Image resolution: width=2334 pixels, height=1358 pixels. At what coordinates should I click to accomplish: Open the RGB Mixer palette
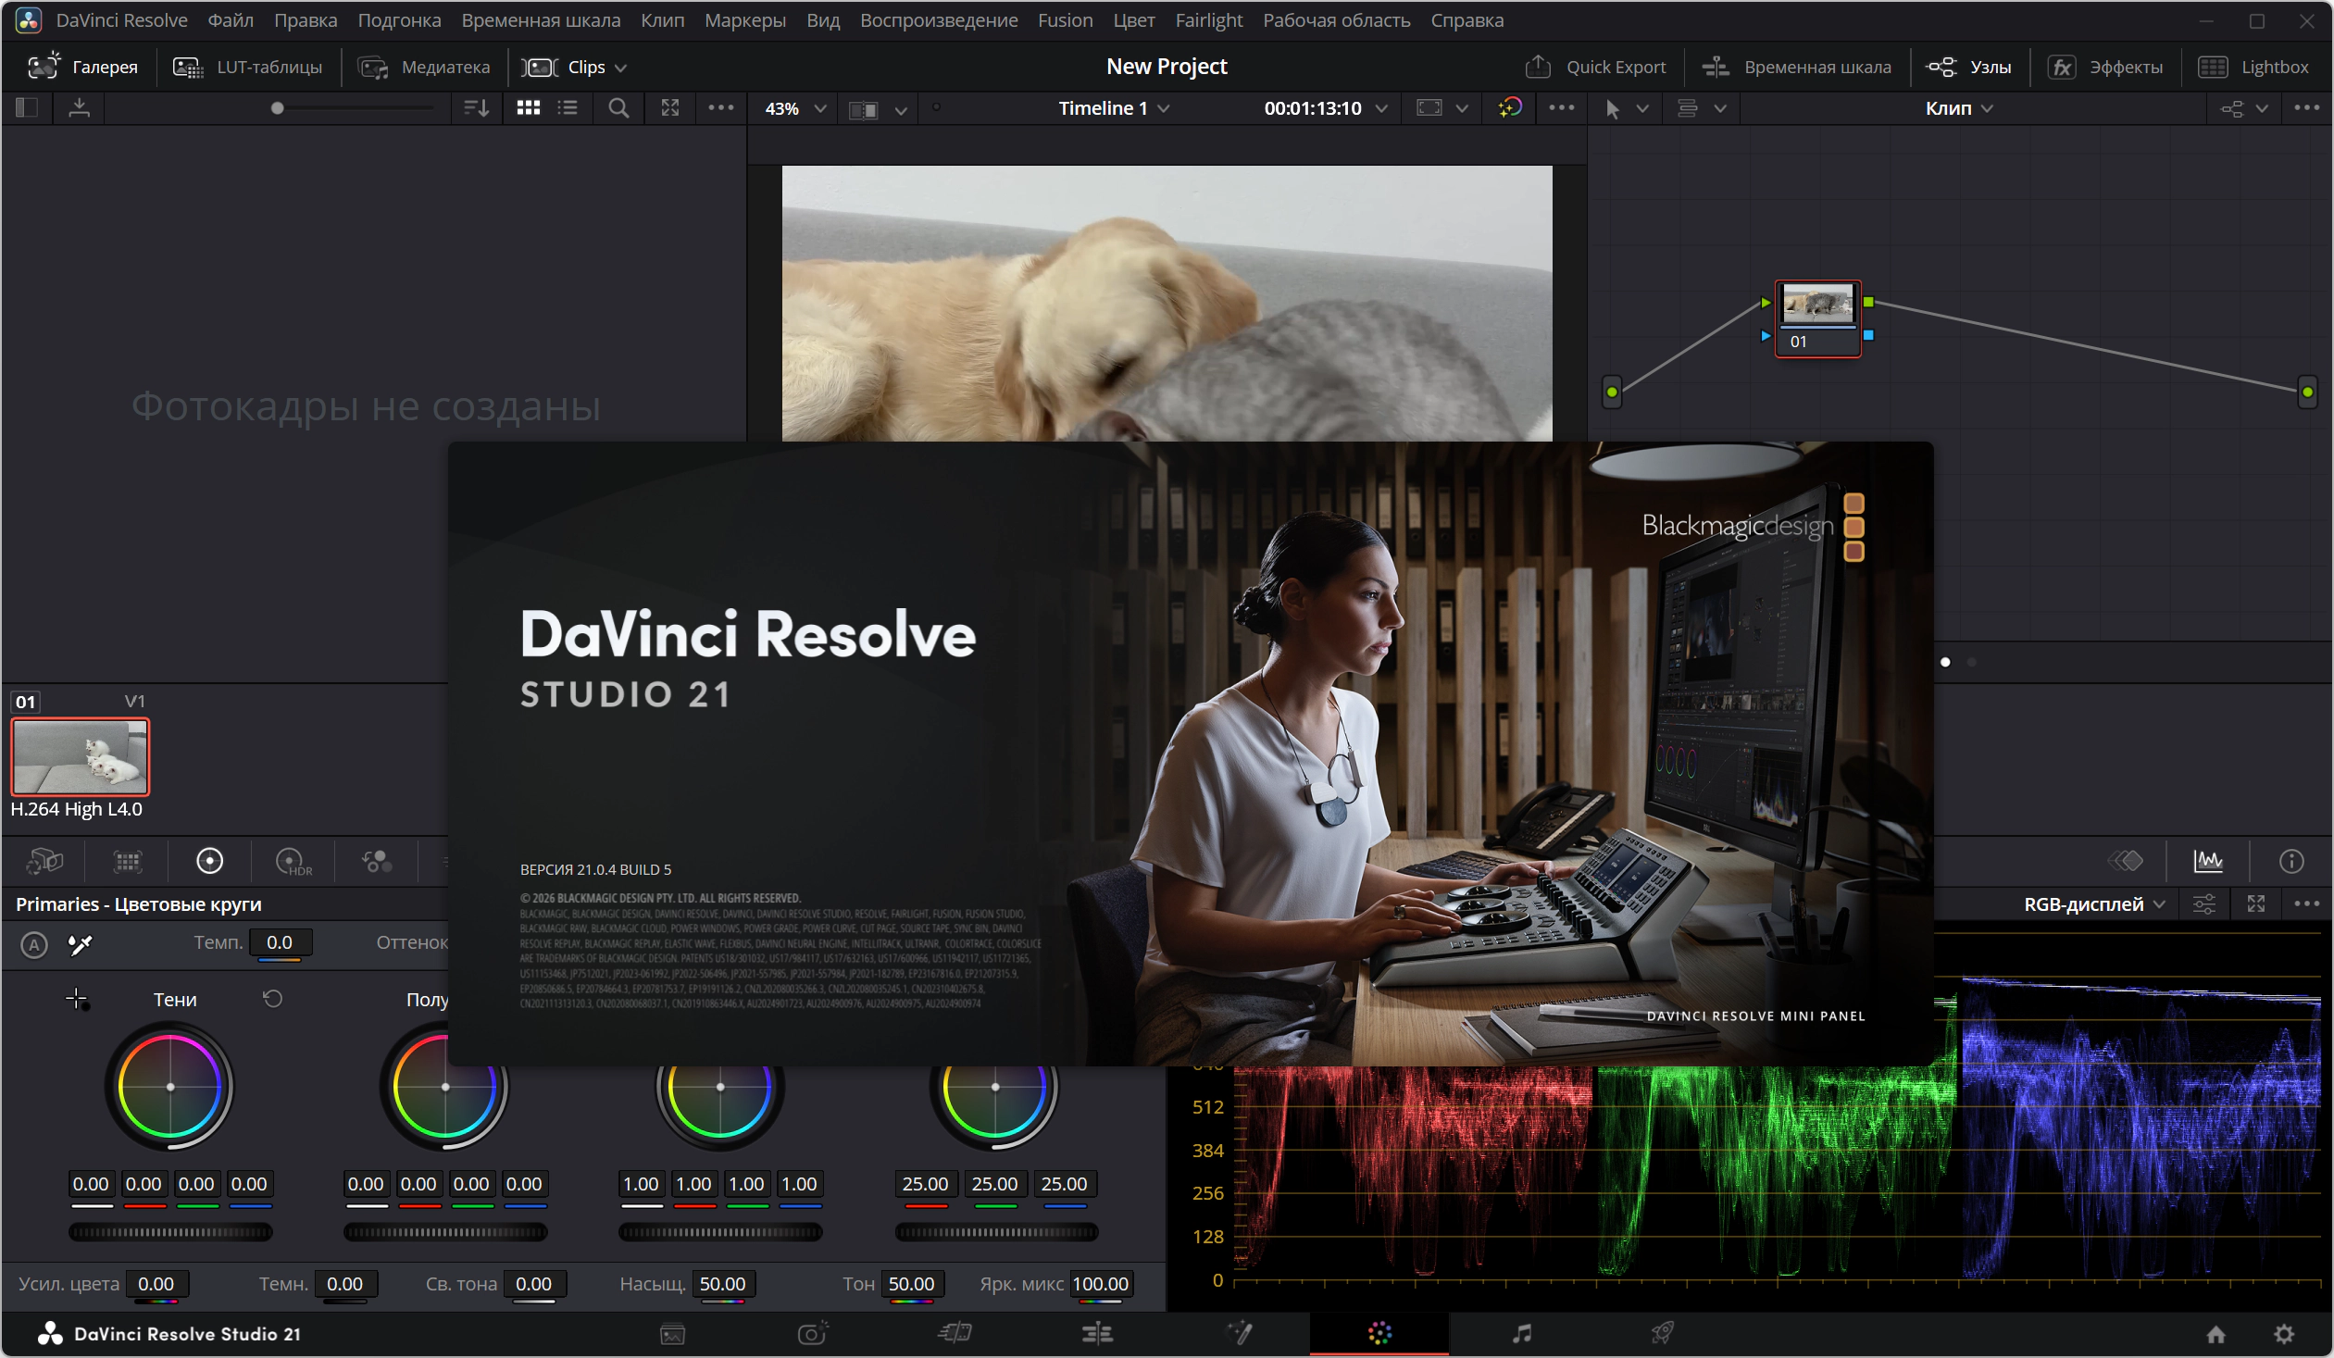click(377, 861)
